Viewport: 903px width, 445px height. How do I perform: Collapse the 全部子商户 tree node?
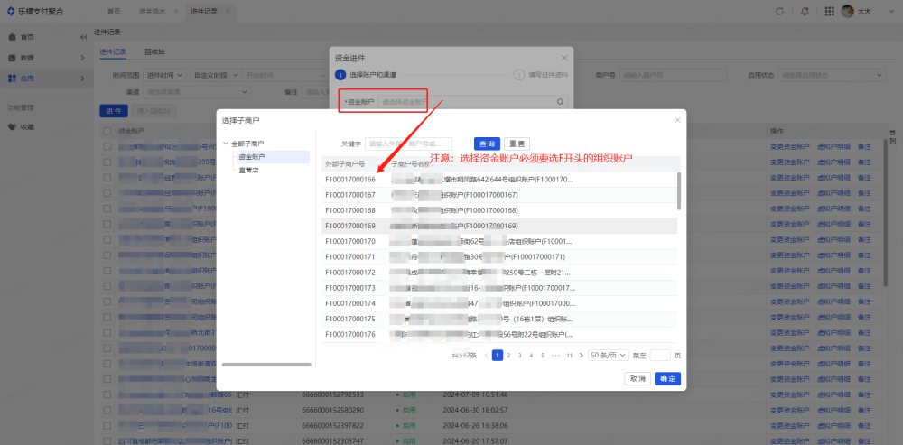coord(226,144)
